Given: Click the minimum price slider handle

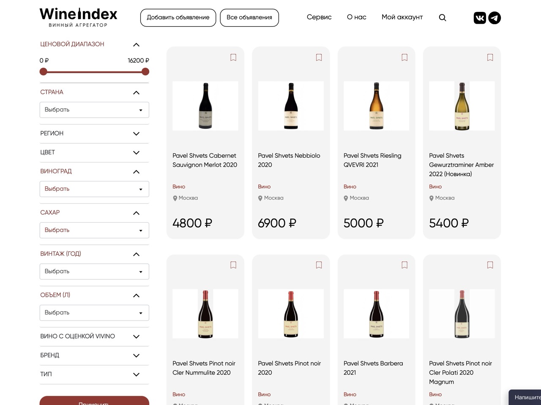Looking at the screenshot, I should [43, 72].
